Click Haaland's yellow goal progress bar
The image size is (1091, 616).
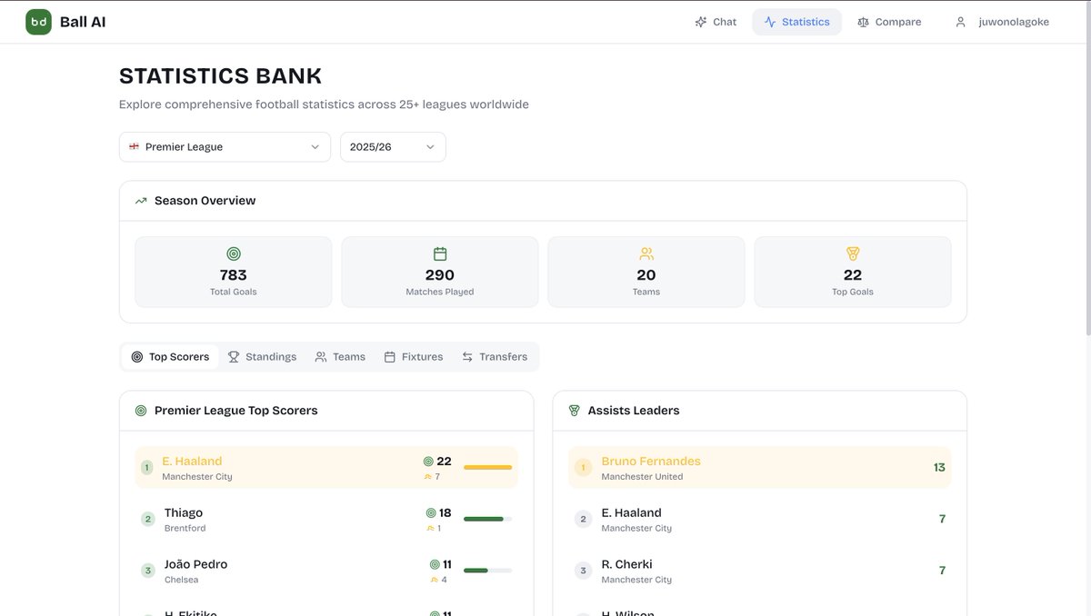click(x=487, y=467)
